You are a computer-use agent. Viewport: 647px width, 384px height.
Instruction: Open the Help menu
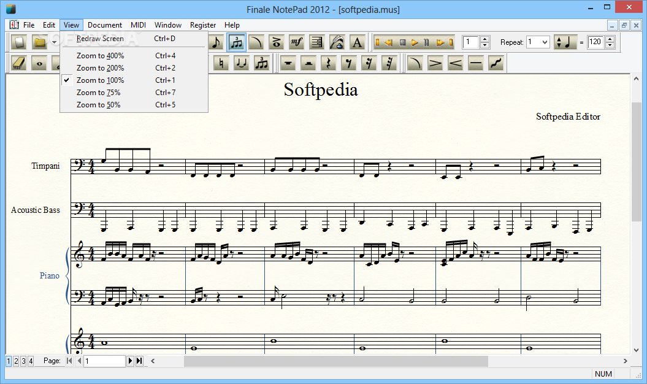232,25
